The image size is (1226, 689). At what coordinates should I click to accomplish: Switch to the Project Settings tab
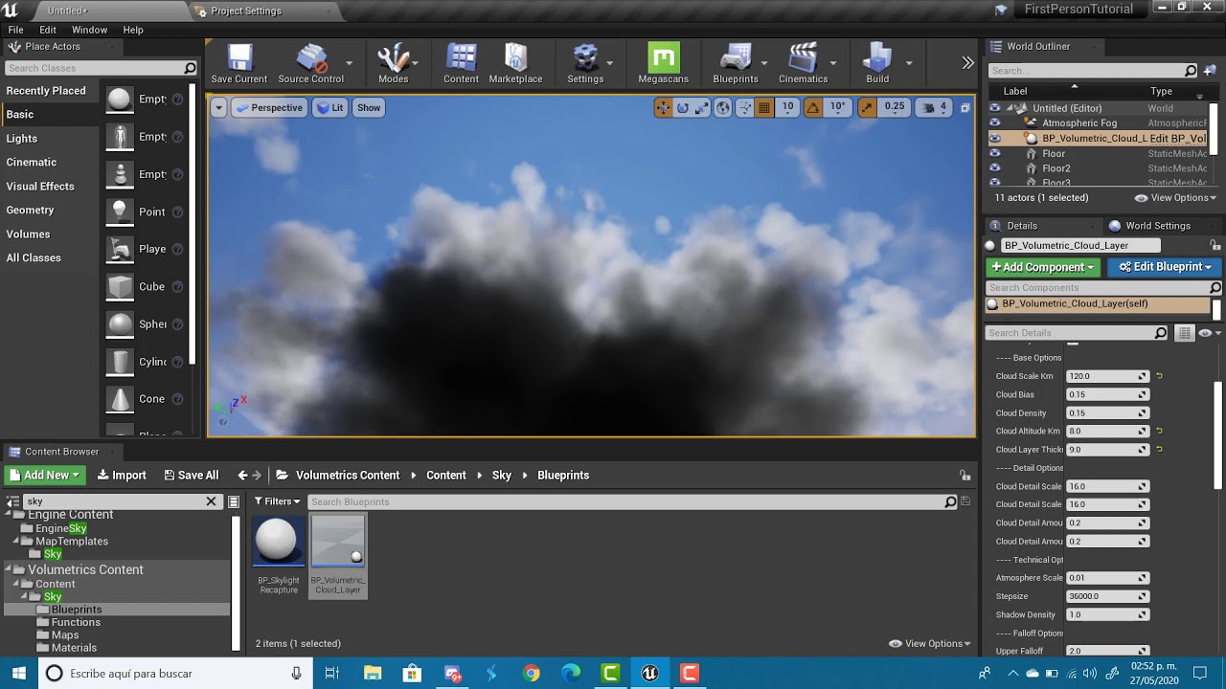(246, 11)
